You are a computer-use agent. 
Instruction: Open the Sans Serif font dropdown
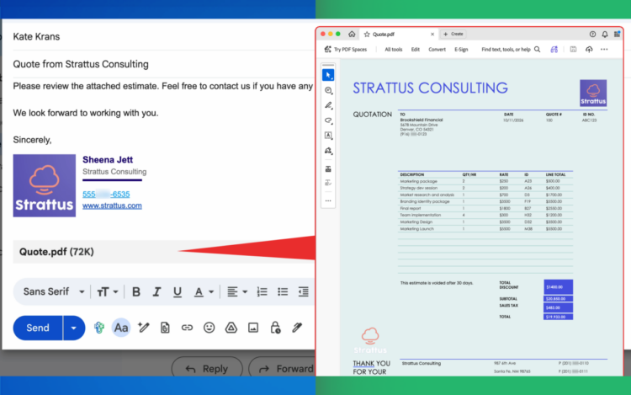tap(54, 291)
